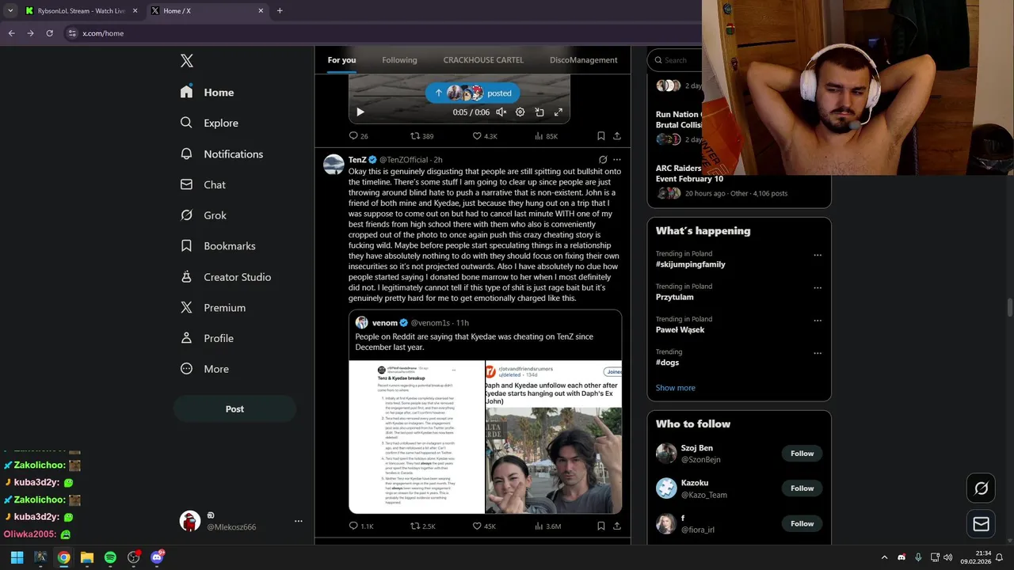Open Home from sidebar
This screenshot has width=1014, height=570.
(207, 92)
